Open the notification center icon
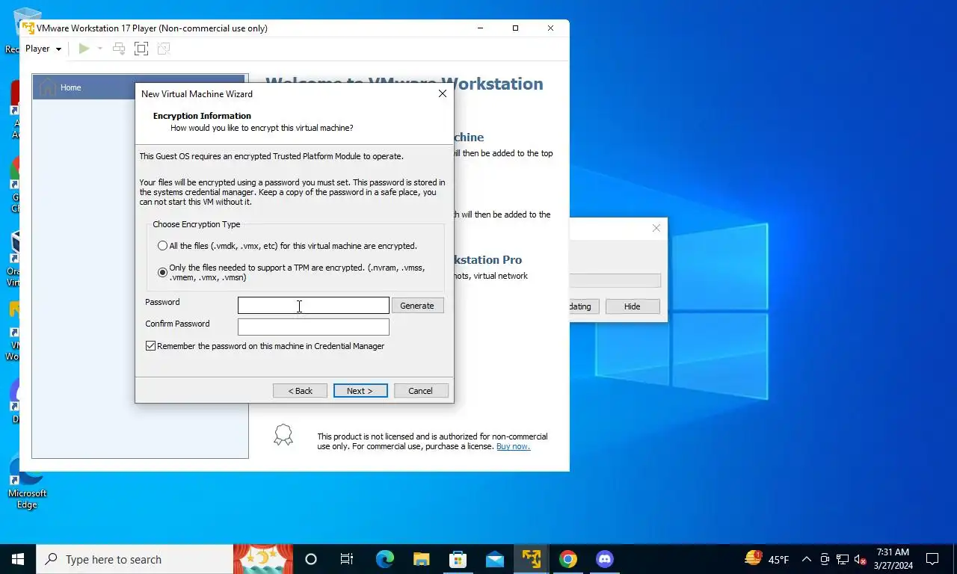 (932, 559)
